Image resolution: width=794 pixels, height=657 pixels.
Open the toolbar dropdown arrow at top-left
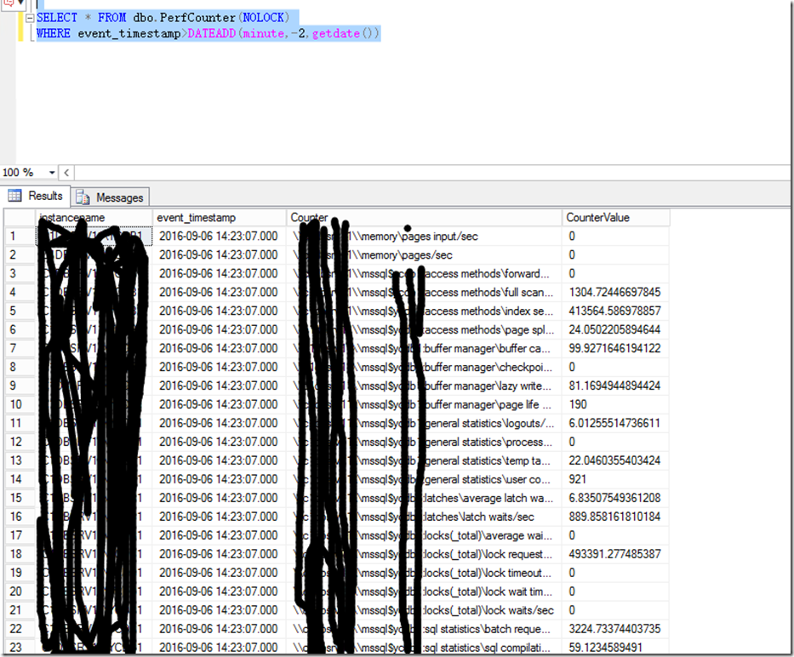click(x=19, y=4)
